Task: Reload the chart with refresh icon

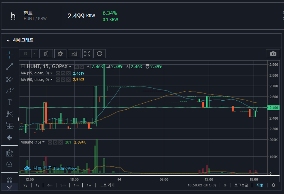Action: pos(99,54)
